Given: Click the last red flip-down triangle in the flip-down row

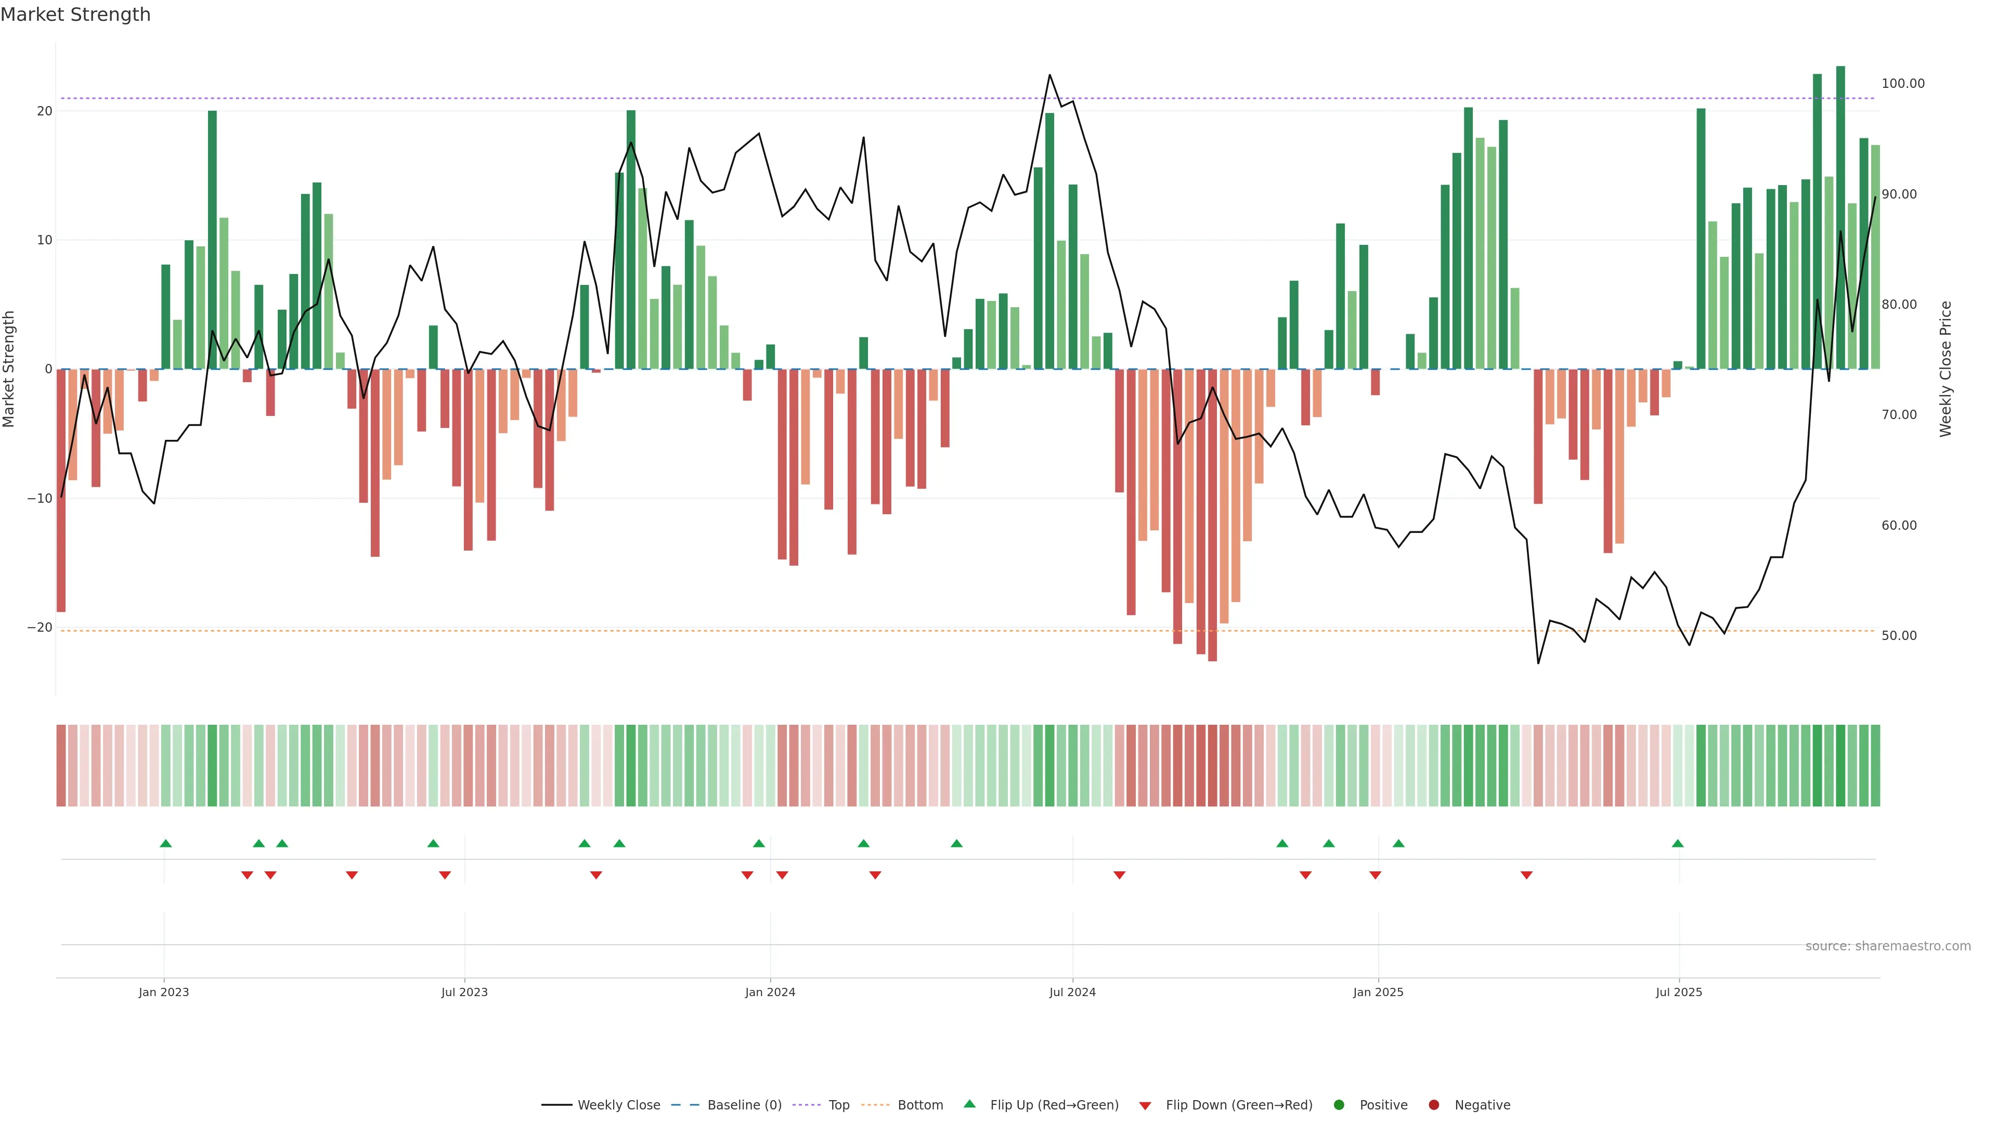Looking at the screenshot, I should [1526, 875].
